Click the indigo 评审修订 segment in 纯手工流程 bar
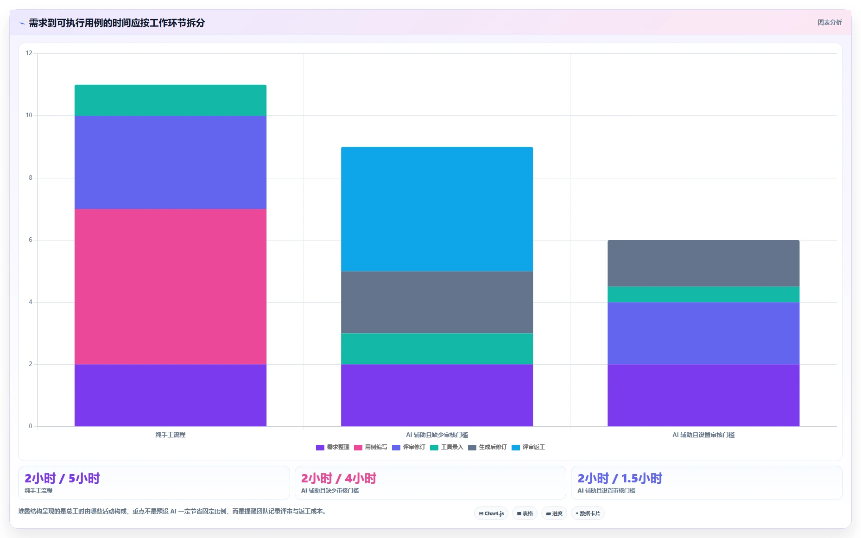 coord(171,162)
